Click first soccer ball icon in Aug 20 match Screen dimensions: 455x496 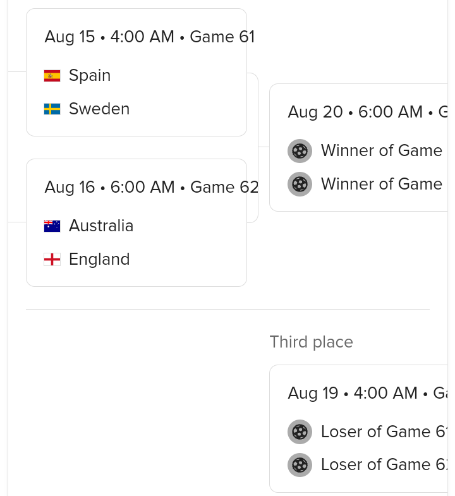pyautogui.click(x=300, y=151)
